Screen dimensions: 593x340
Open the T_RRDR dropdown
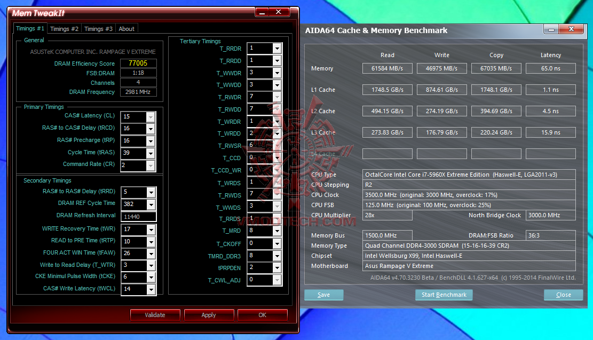(x=277, y=49)
